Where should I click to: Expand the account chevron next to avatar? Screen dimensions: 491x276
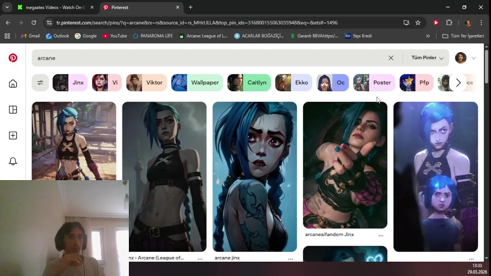[474, 58]
